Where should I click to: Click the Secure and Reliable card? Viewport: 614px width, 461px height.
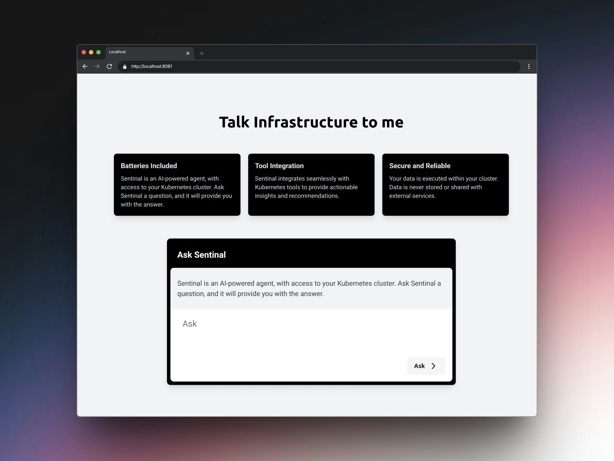tap(445, 184)
